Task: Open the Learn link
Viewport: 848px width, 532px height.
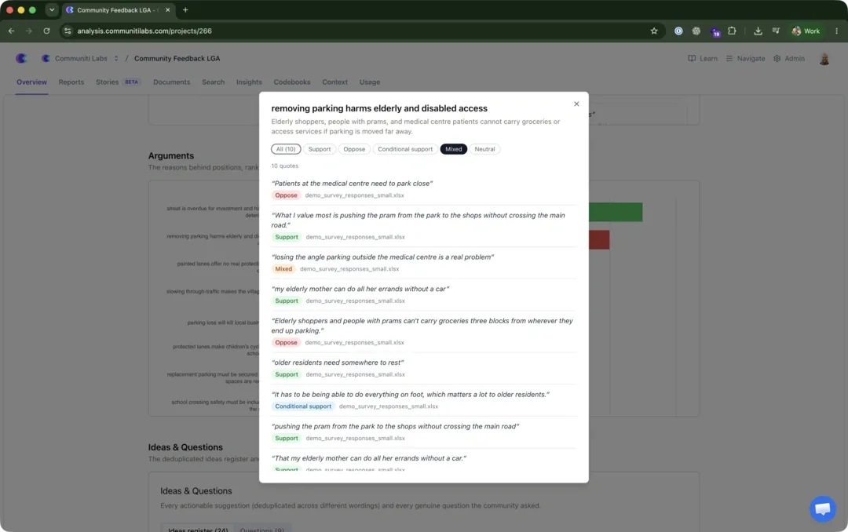Action: 703,58
